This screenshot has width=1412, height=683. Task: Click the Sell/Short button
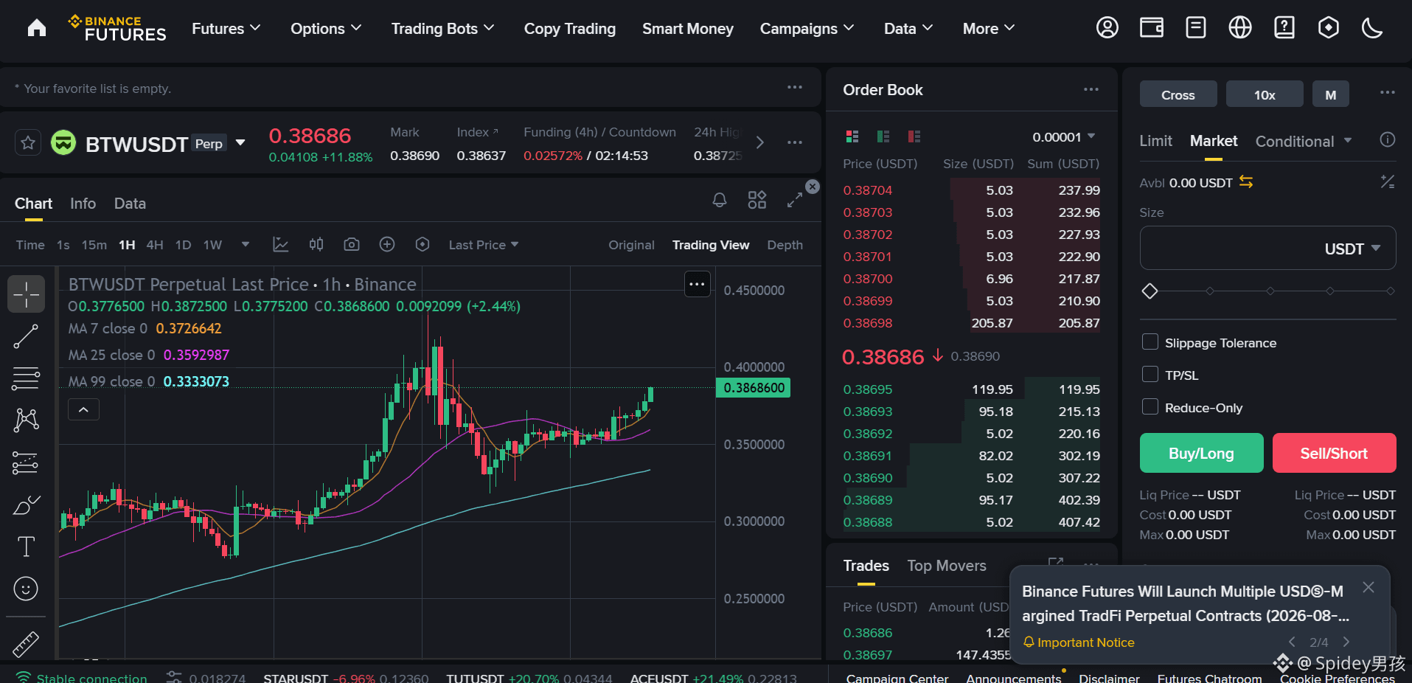pos(1334,453)
